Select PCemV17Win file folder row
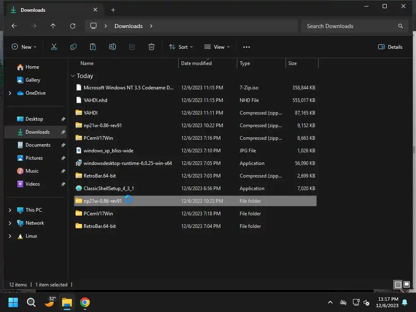This screenshot has width=416, height=312. coord(195,214)
